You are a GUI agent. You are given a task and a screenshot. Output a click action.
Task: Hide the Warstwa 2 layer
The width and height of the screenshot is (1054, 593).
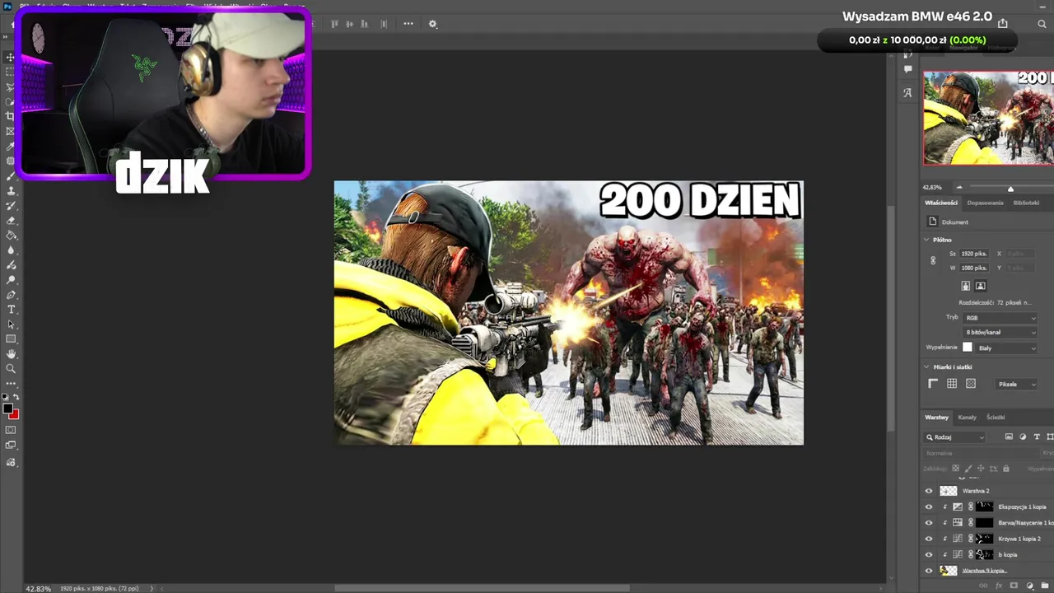(929, 491)
